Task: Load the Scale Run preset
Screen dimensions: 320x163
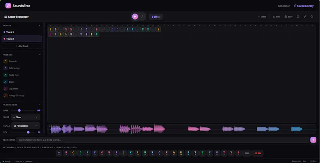Action: pyautogui.click(x=22, y=75)
